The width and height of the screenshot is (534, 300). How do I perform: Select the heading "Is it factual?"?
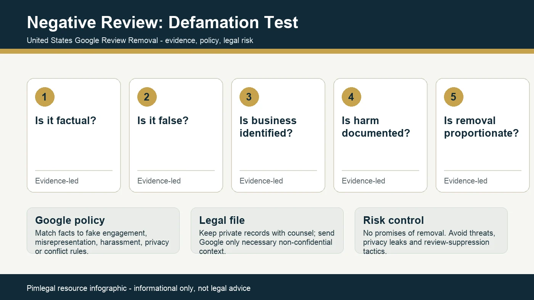tap(66, 121)
